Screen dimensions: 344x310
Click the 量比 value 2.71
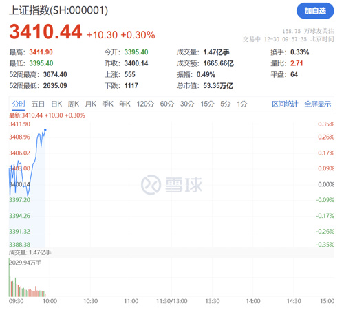297,63
